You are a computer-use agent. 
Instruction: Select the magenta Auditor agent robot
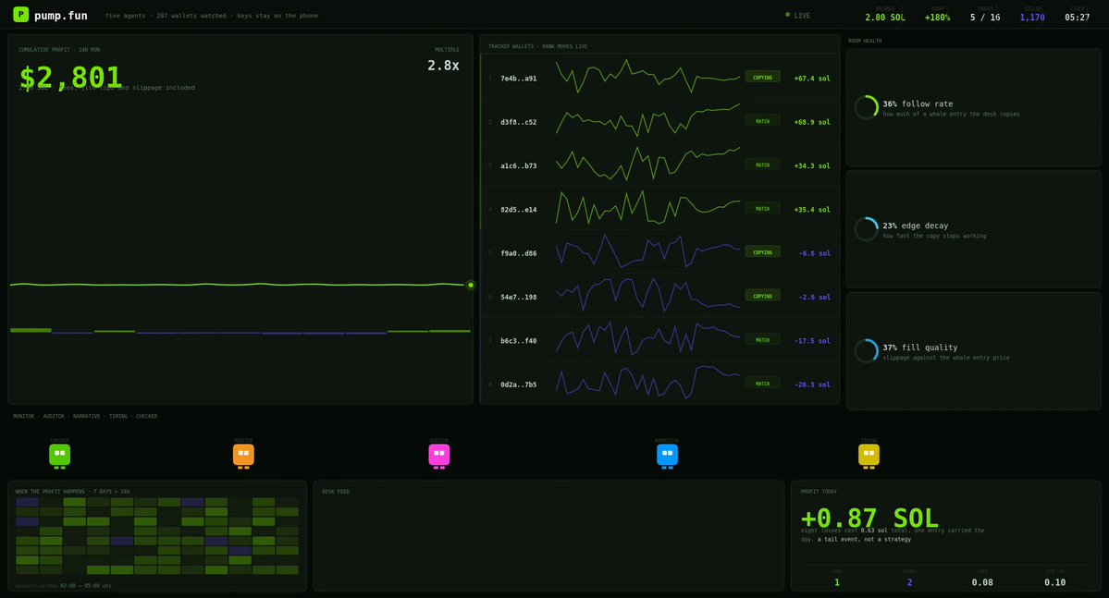pos(439,456)
